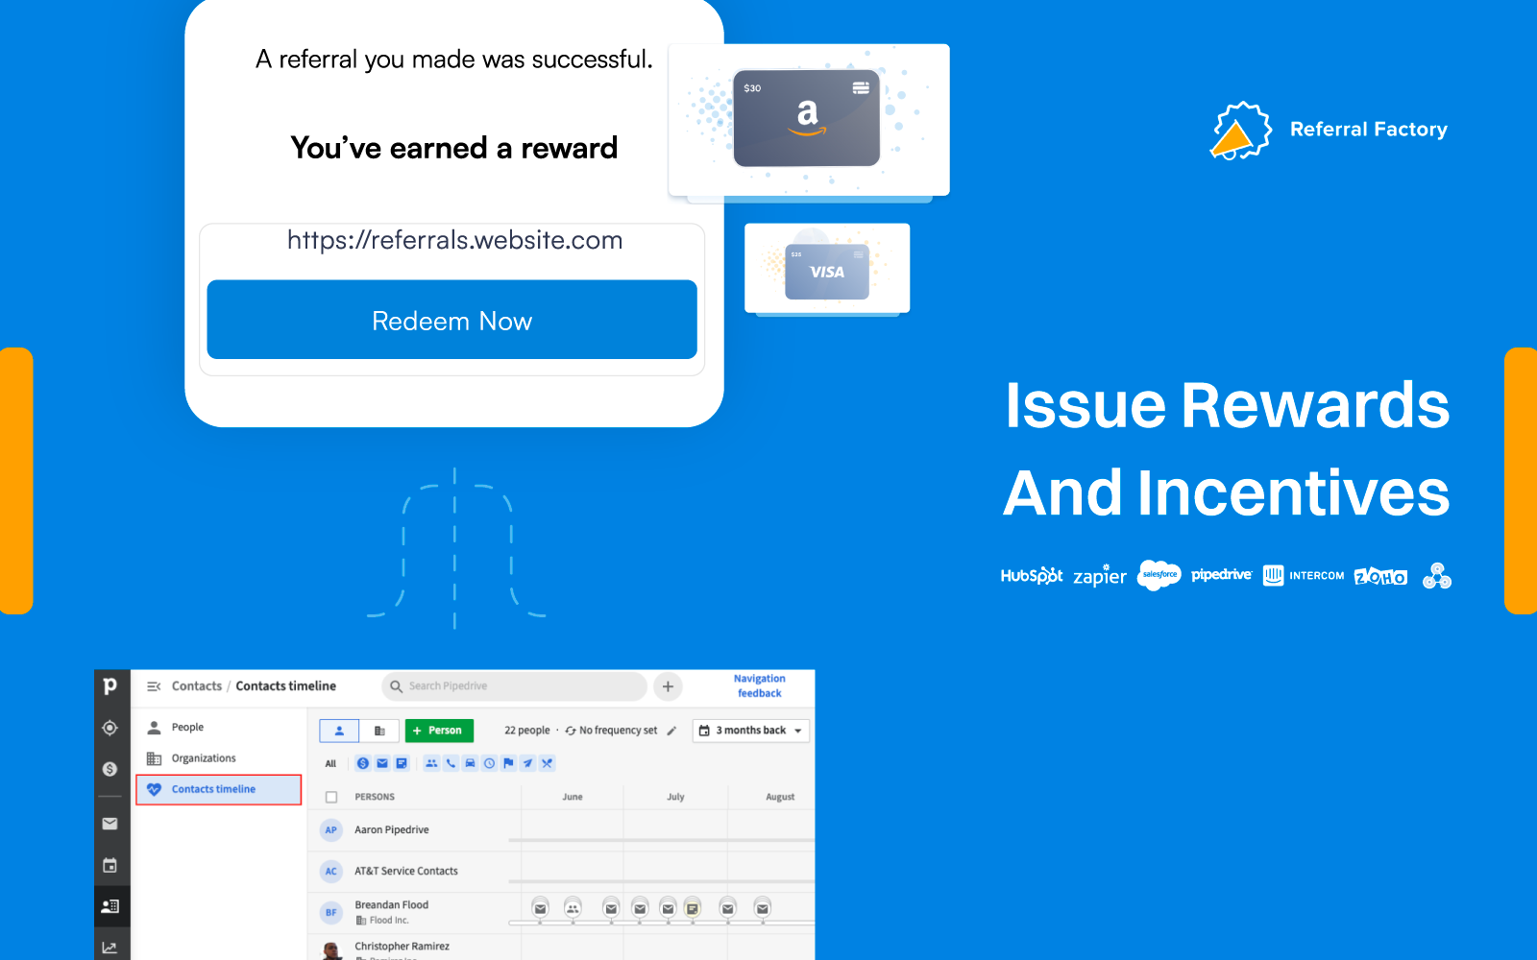
Task: Click the HubSpot integration logo
Action: (x=1032, y=576)
